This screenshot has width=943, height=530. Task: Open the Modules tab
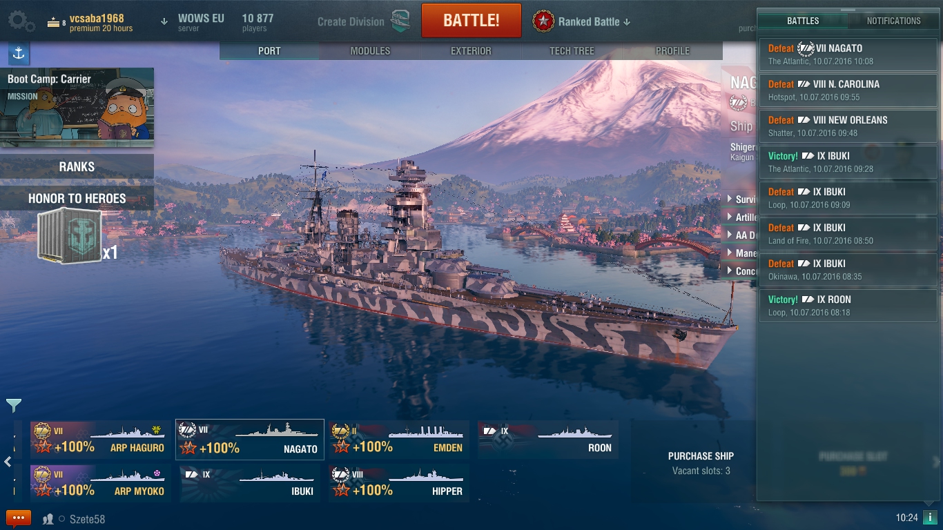(x=370, y=51)
